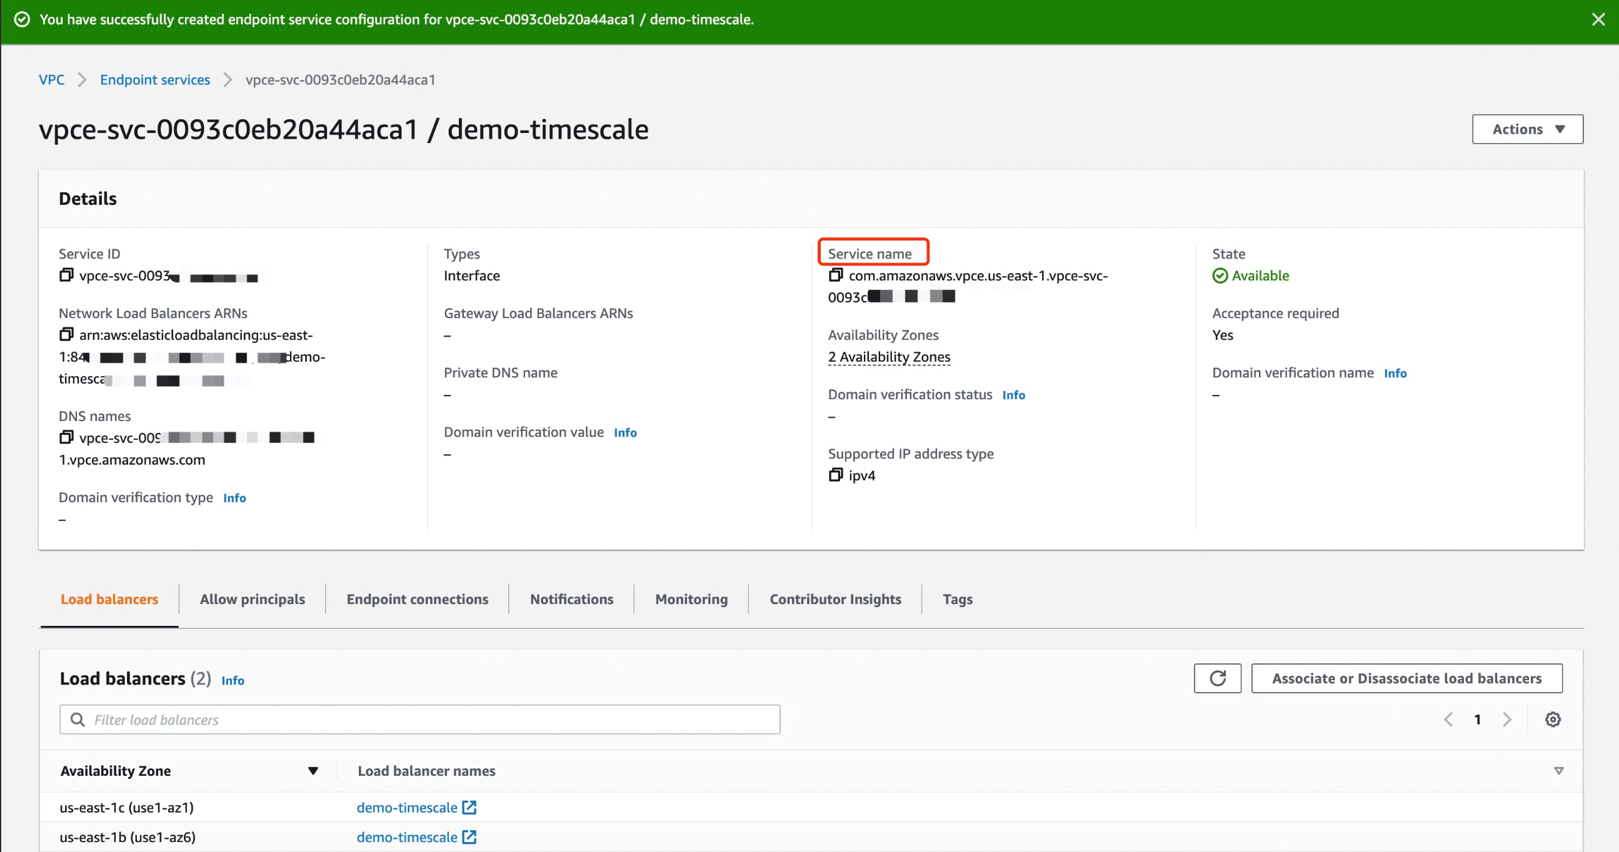1619x852 pixels.
Task: Copy the Network Load Balancer ARN
Action: click(66, 335)
